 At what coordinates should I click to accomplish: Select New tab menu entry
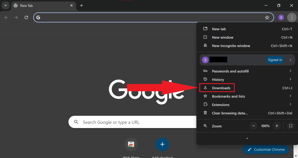click(247, 29)
